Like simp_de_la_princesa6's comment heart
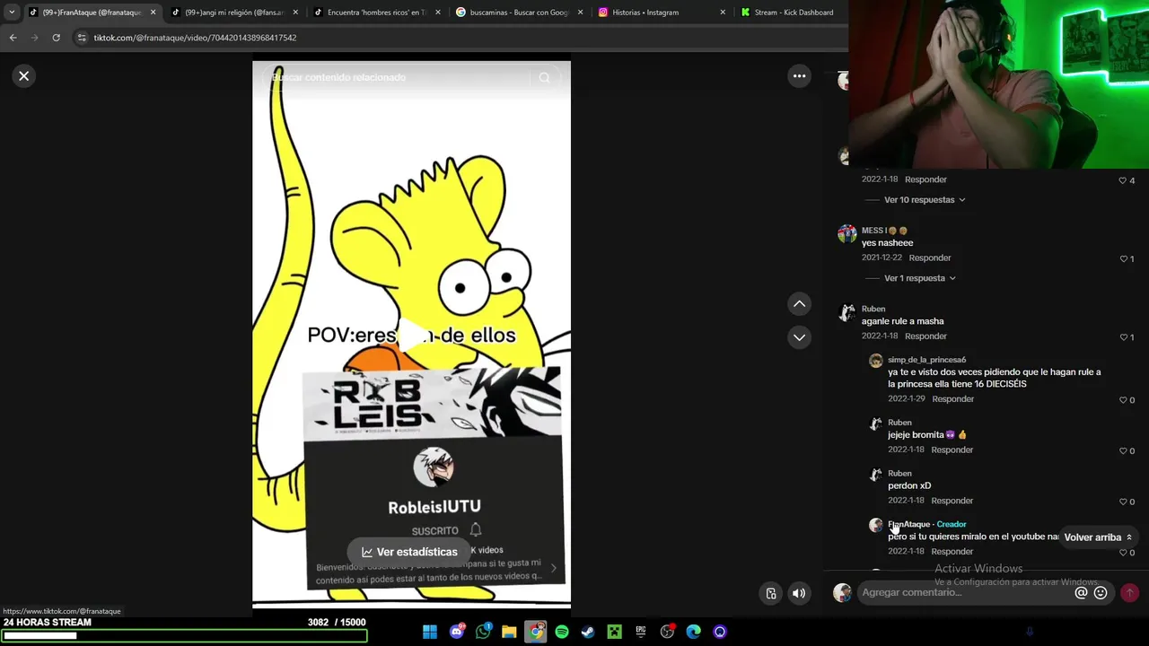Image resolution: width=1149 pixels, height=646 pixels. [1123, 400]
